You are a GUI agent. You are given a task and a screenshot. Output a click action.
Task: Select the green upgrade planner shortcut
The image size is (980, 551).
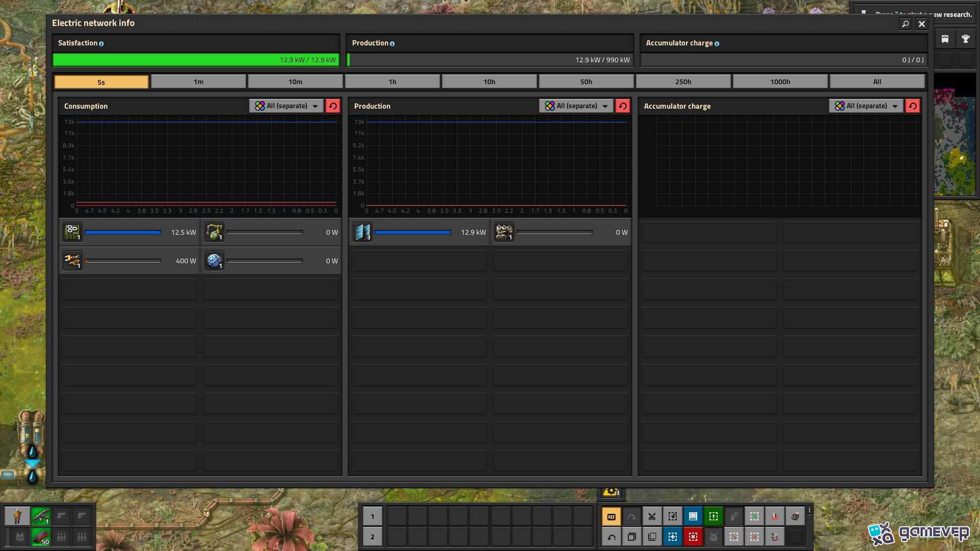[713, 516]
